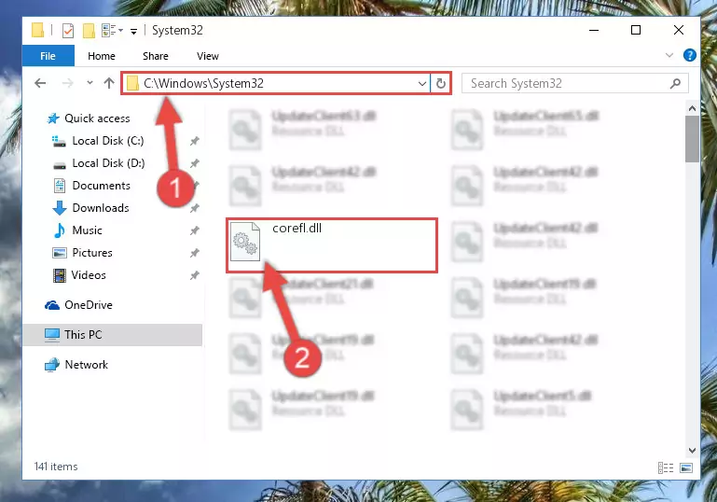717x502 pixels.
Task: Open Explorer help with the question mark icon
Action: pos(690,55)
